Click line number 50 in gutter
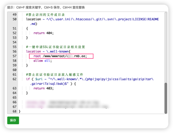The height and width of the screenshot is (133, 173). tap(14, 19)
